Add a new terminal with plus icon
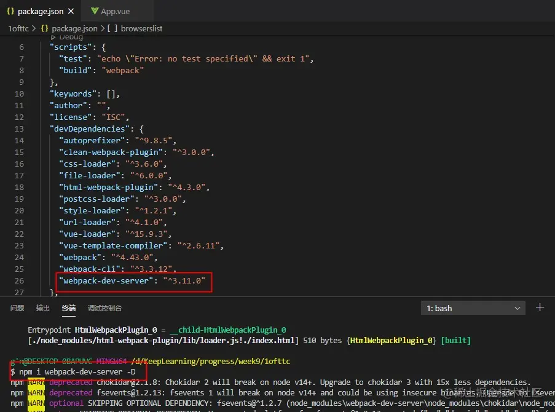The image size is (555, 412). [x=540, y=307]
